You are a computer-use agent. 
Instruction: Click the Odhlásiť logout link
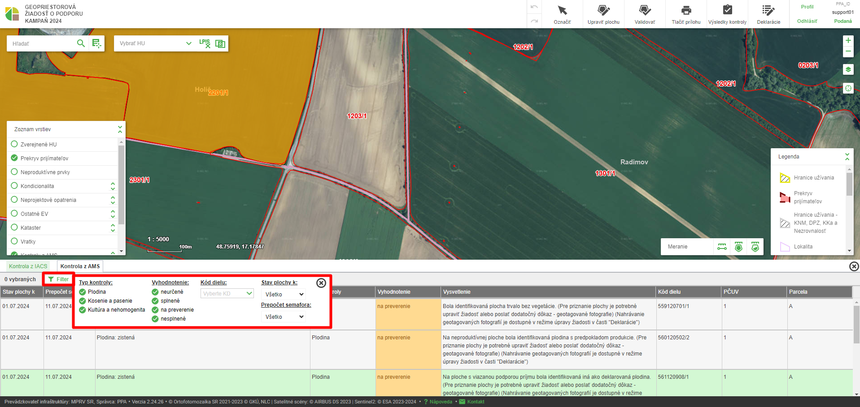(807, 21)
